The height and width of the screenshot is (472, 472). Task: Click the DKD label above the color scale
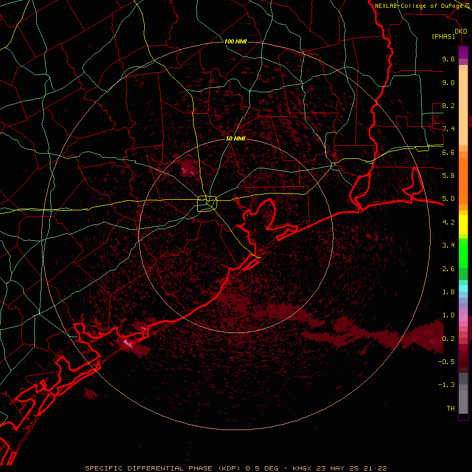coord(461,31)
